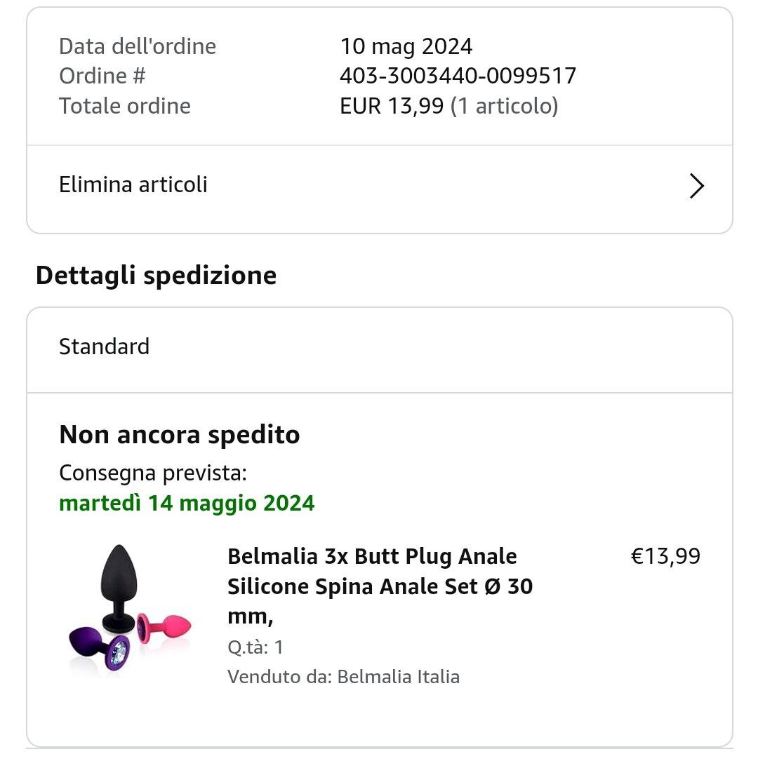Click the Non ancora spedito status
This screenshot has width=758, height=768.
click(180, 435)
